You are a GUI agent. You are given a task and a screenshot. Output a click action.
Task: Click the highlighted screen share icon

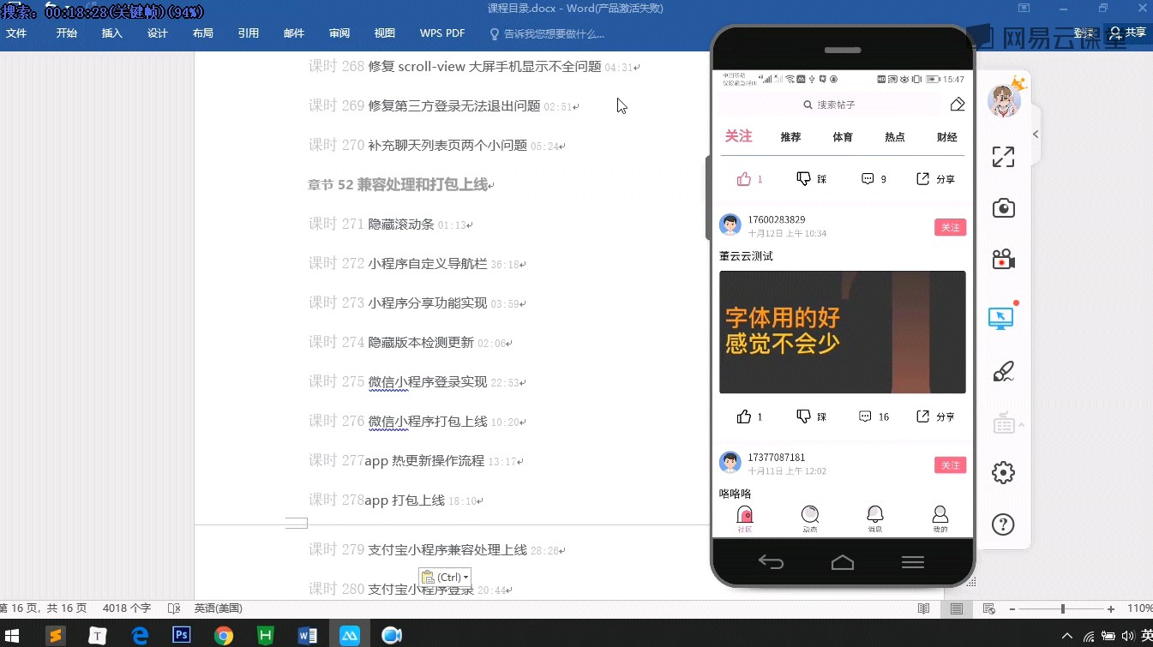tap(1003, 317)
